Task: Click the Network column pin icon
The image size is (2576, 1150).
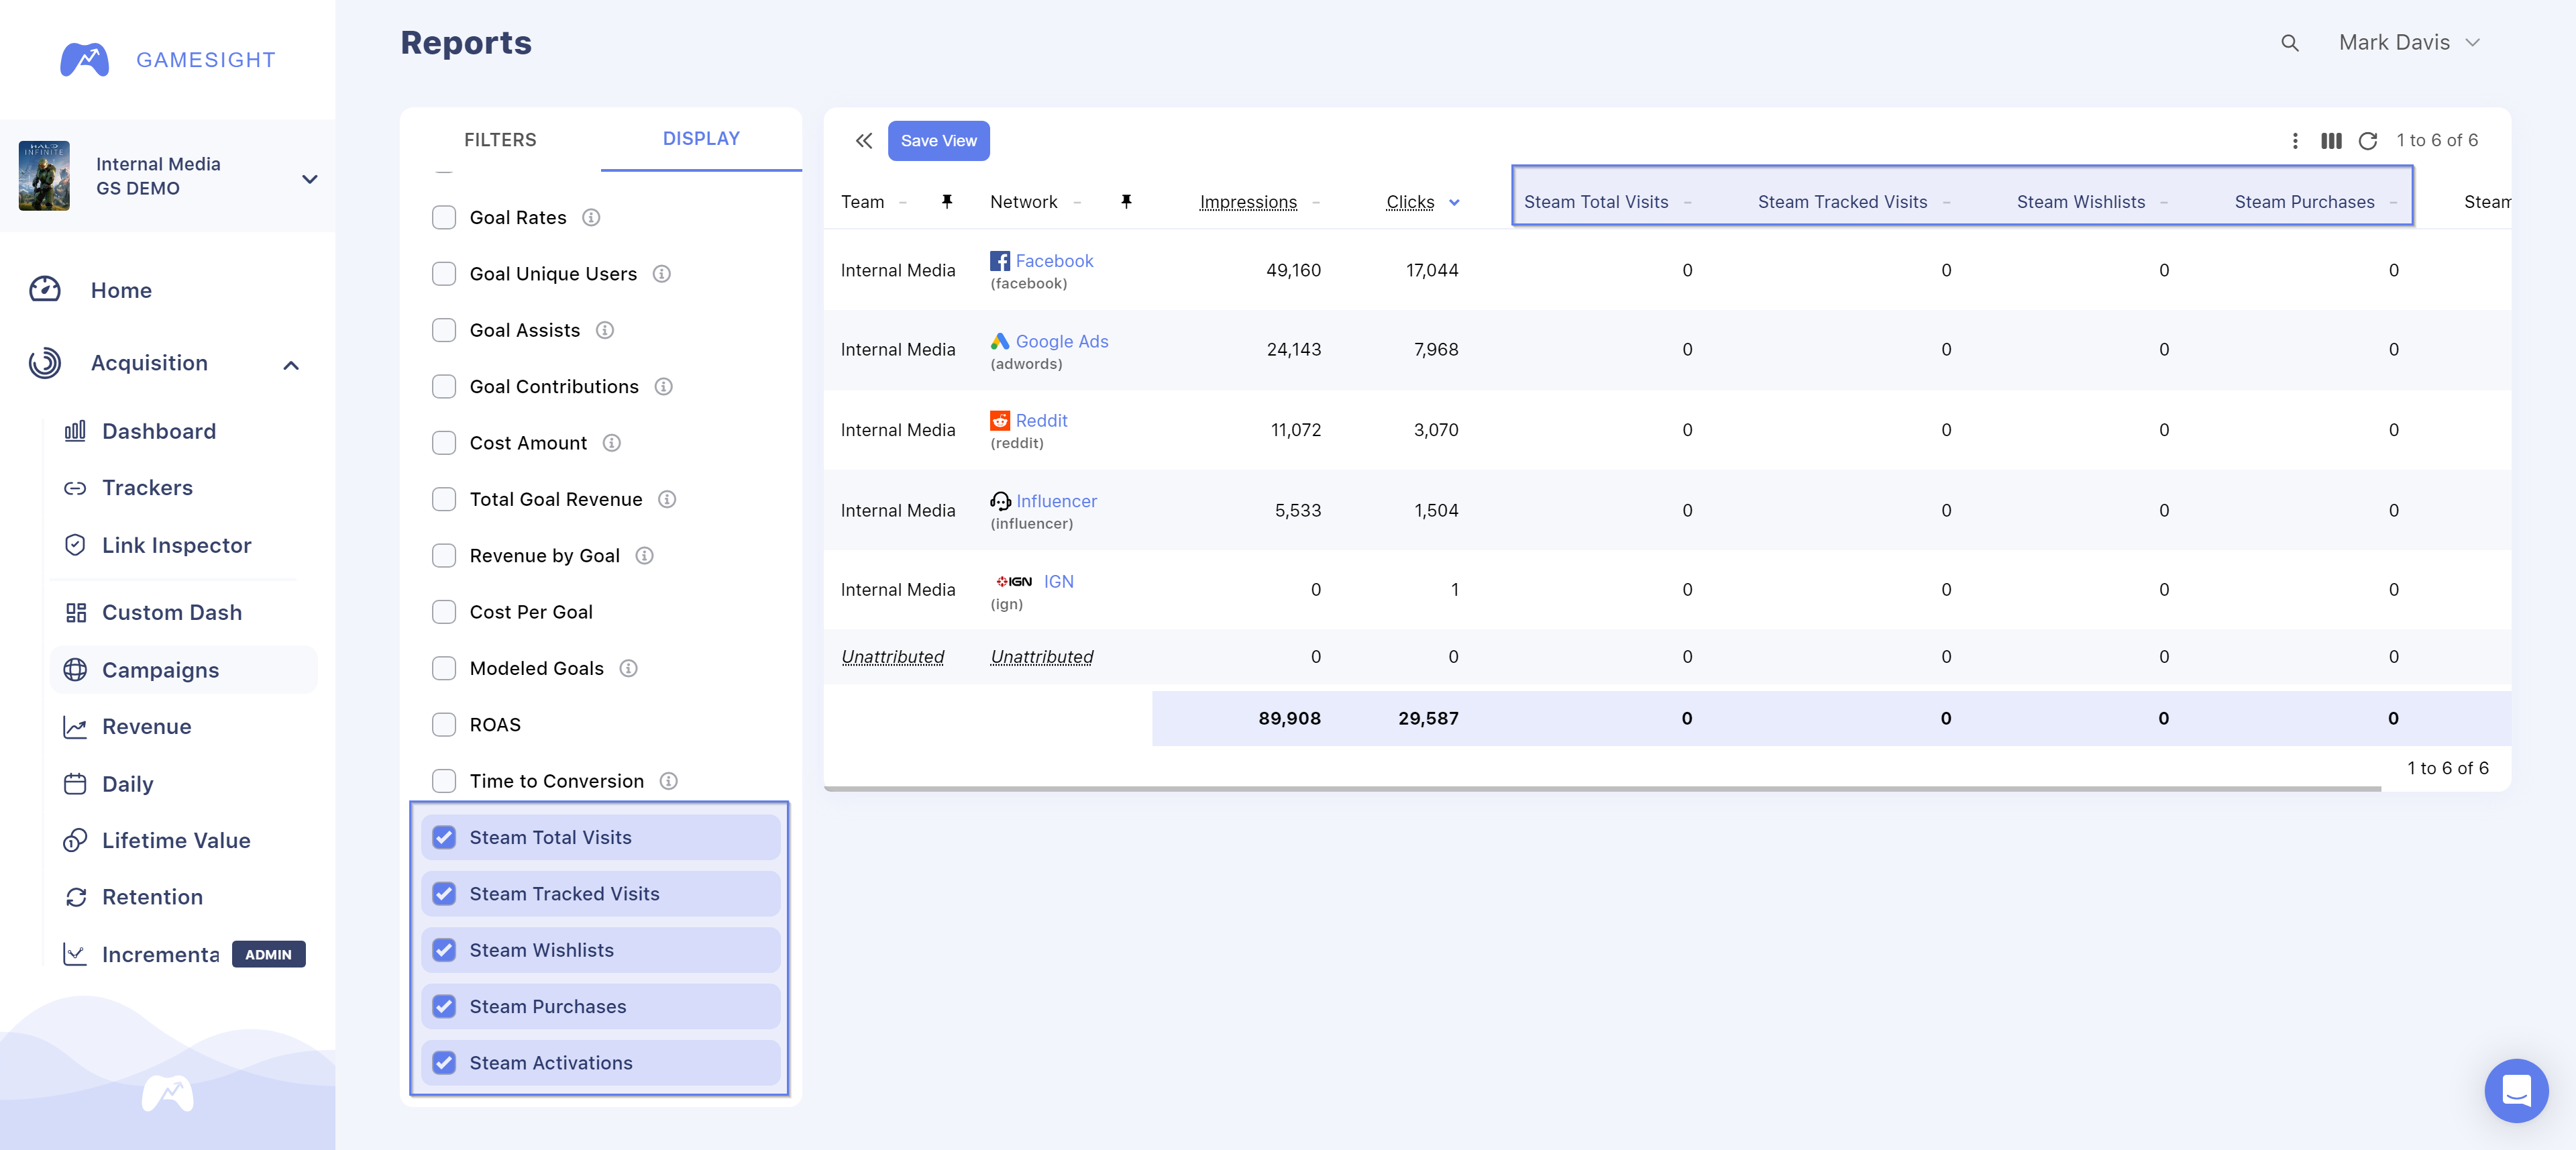Action: [1126, 202]
